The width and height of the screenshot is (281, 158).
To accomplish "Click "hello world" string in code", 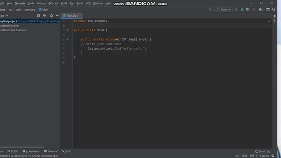I will tap(133, 49).
